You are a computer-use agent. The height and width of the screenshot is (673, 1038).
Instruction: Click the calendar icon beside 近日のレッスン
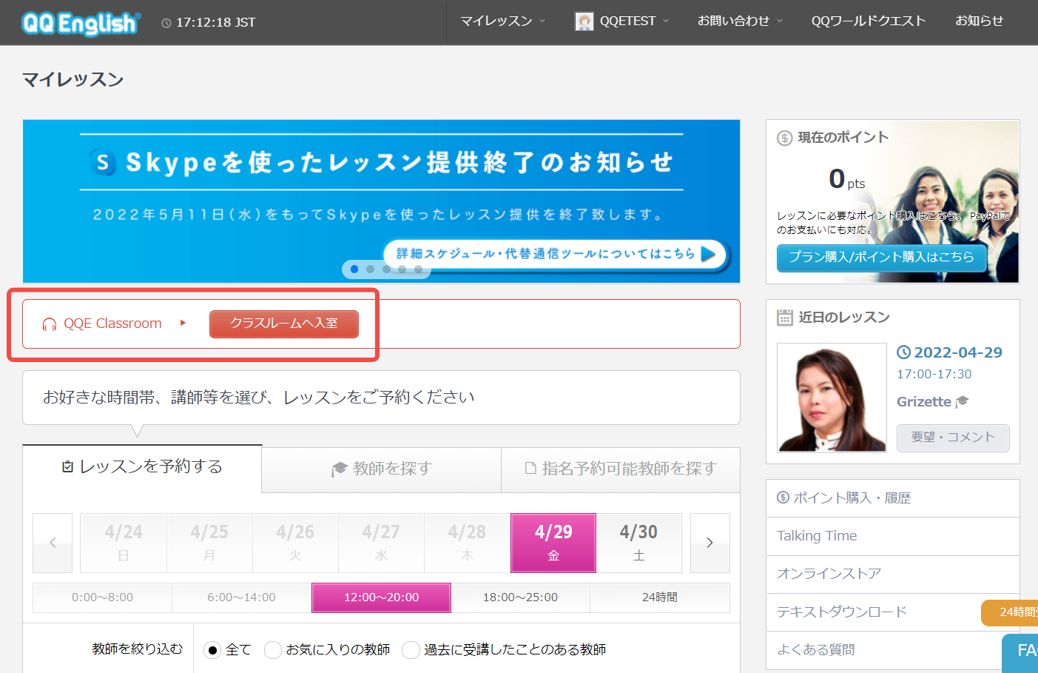[x=785, y=318]
